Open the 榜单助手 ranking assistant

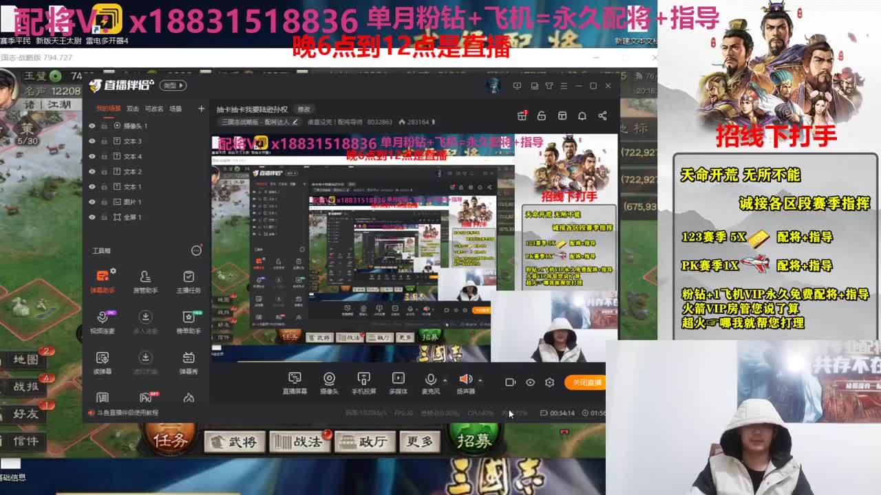(x=189, y=321)
